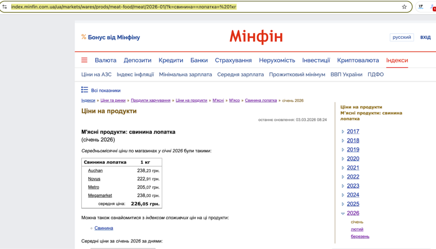Viewport: 436px width, 249px height.
Task: Click the browser address bar URL field
Action: pos(204,7)
